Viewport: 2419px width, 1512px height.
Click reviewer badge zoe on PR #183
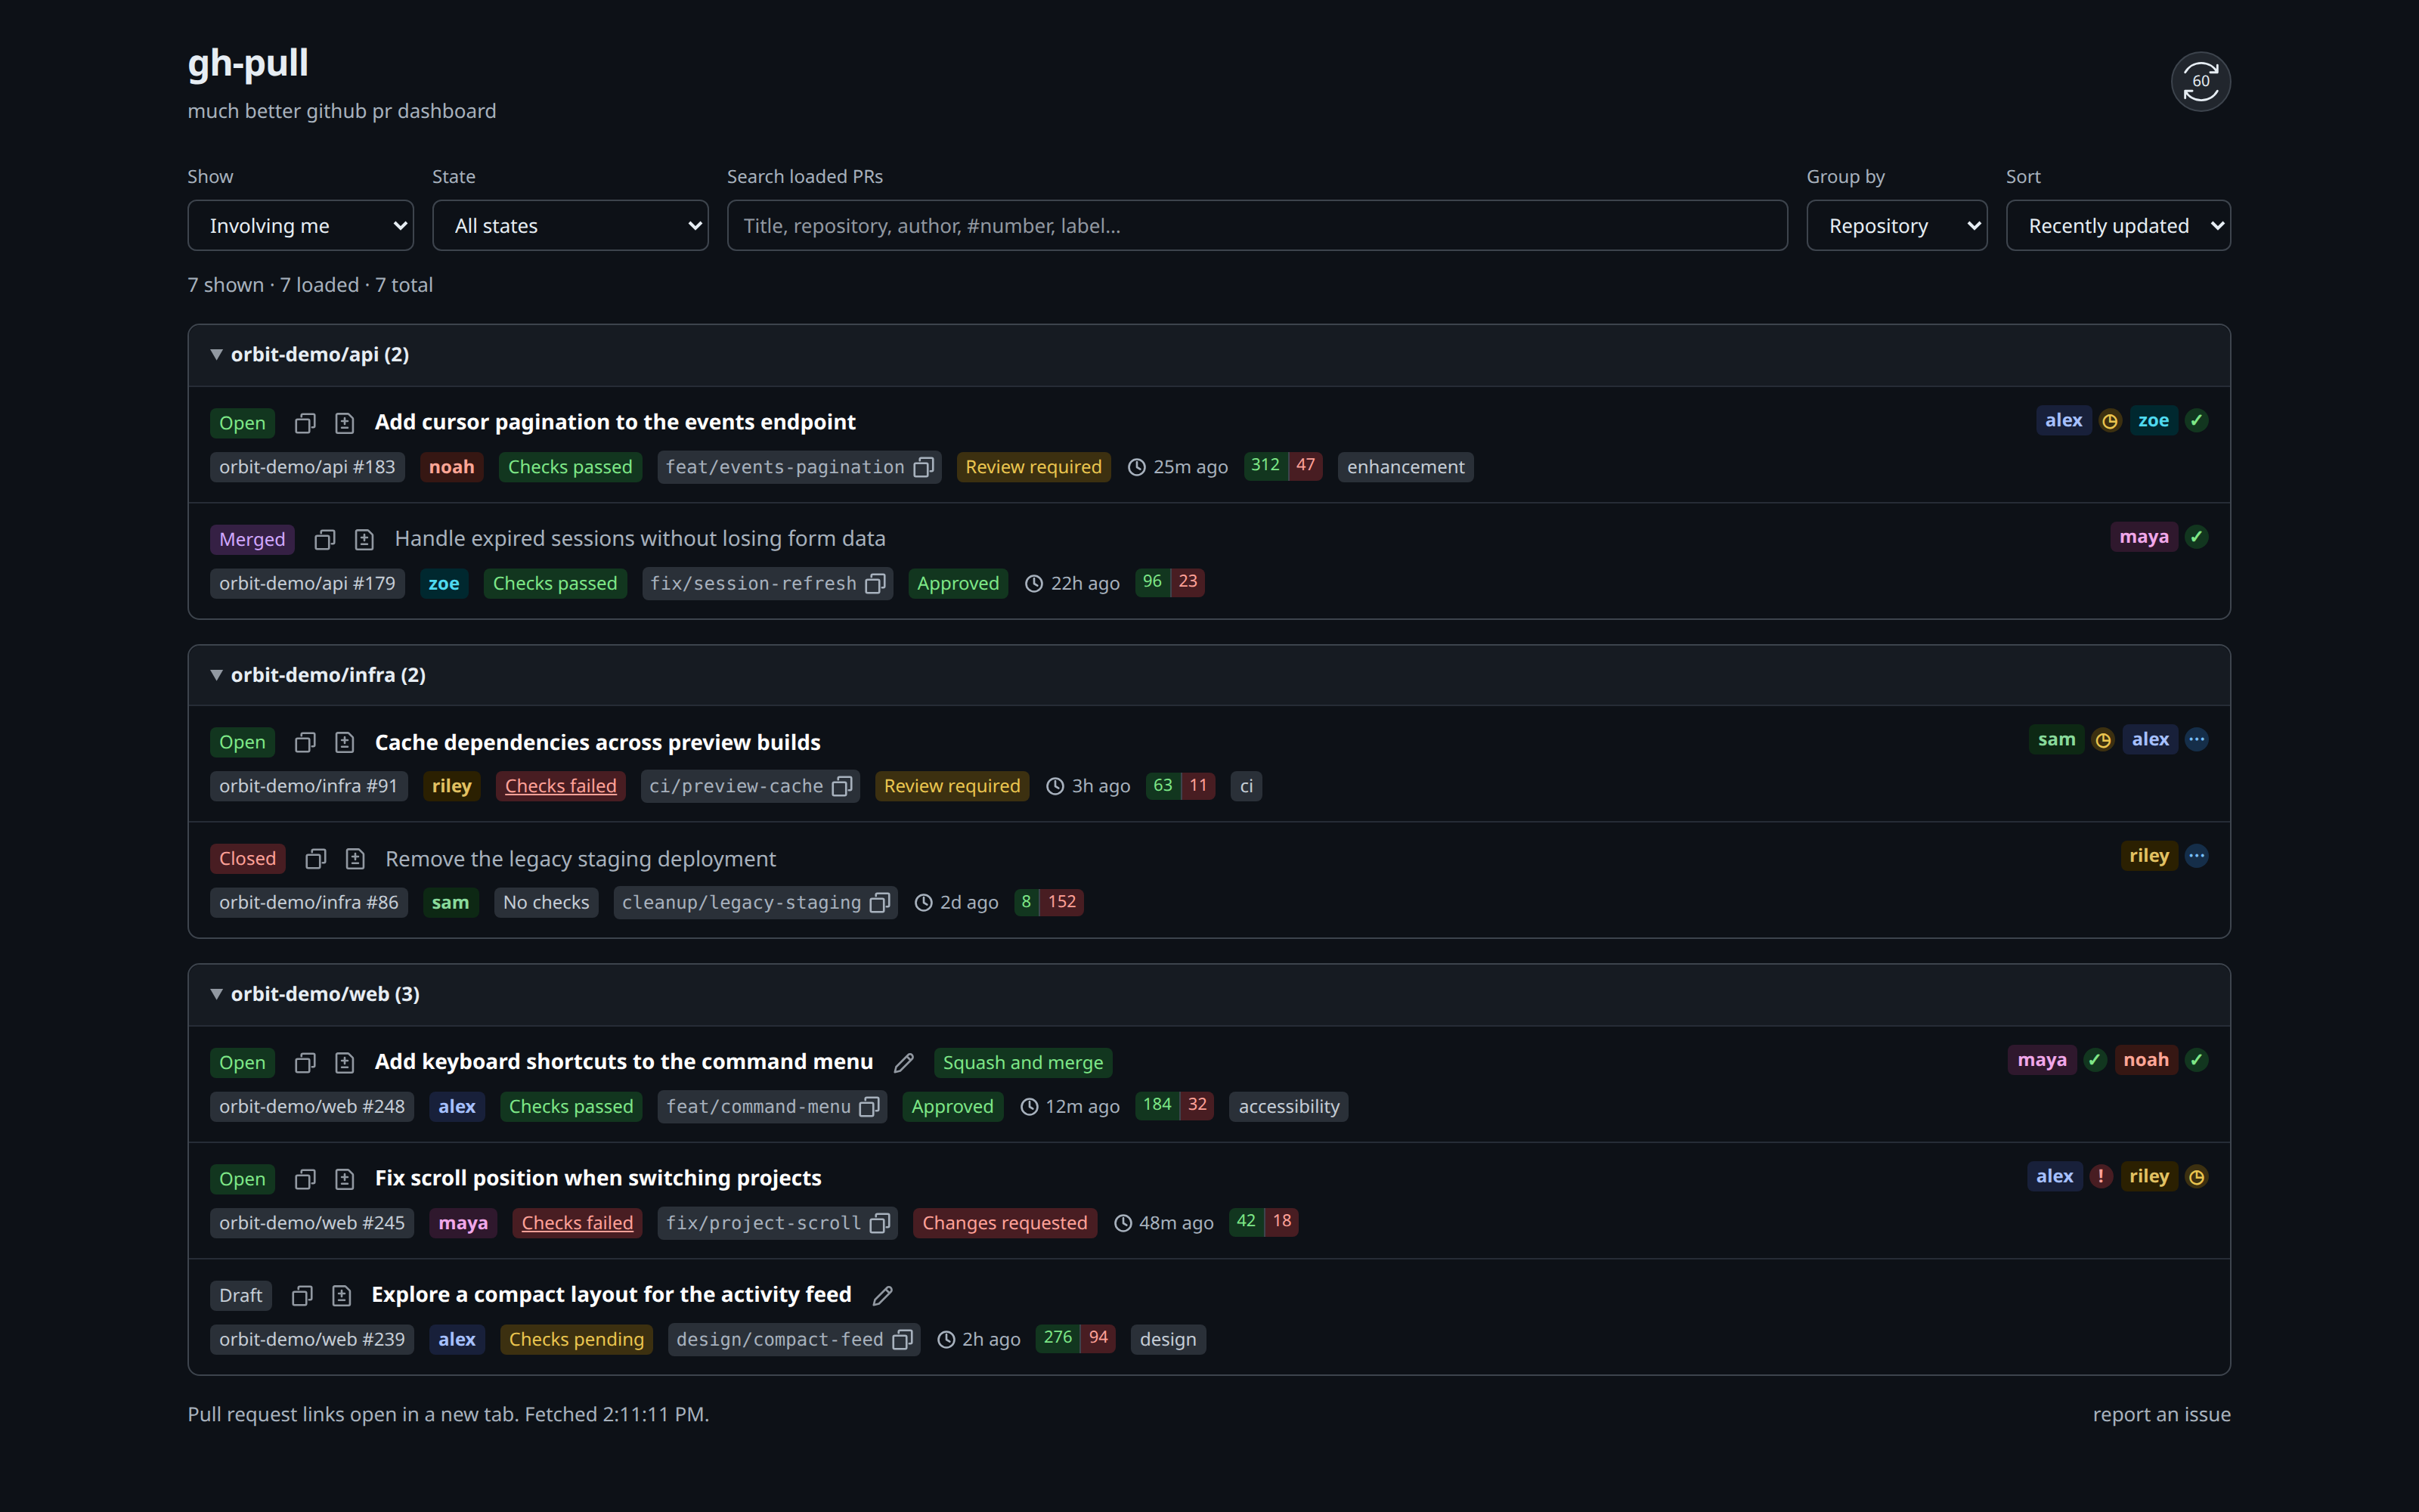click(2153, 421)
